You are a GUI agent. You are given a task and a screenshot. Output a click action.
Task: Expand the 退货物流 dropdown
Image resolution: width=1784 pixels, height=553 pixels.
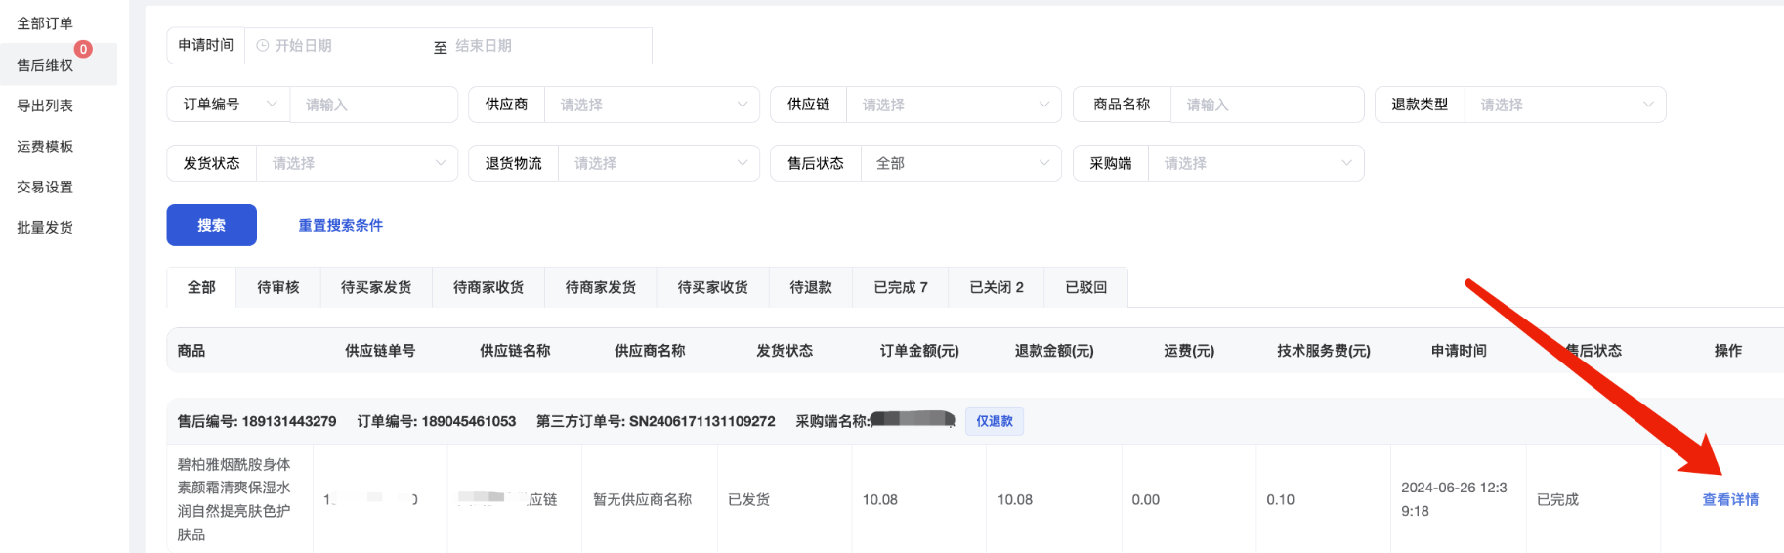point(658,163)
